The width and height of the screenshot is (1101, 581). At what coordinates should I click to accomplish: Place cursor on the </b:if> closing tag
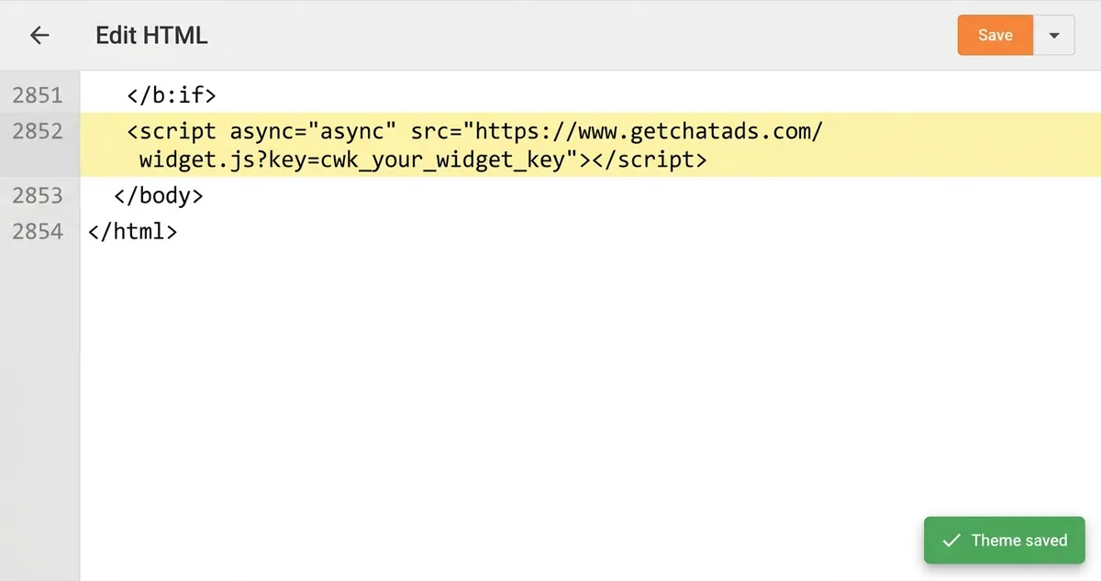click(172, 94)
